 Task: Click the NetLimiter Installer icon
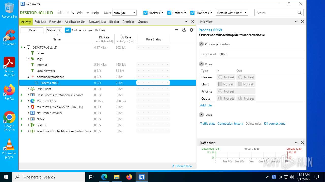point(32,113)
